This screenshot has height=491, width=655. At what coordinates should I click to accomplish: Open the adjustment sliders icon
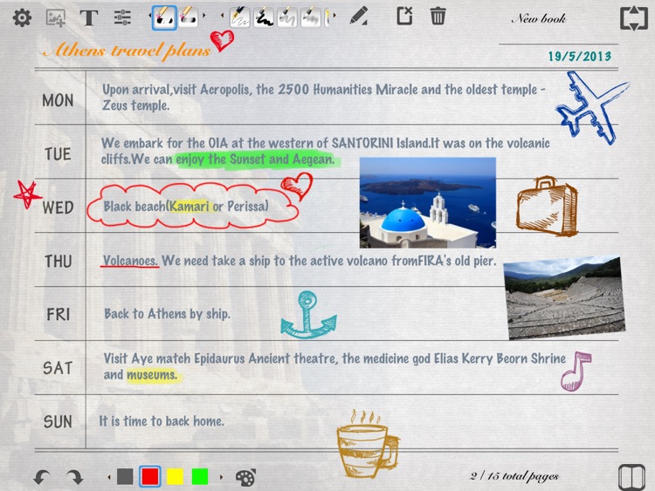click(122, 18)
